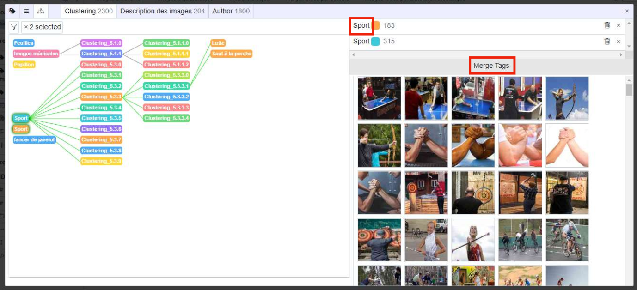Click the Sport label with count 183

click(x=361, y=25)
